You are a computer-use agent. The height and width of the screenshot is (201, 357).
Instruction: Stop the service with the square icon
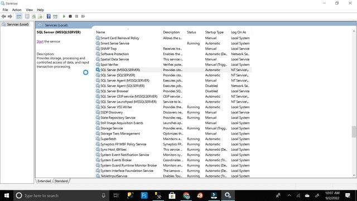[70, 16]
